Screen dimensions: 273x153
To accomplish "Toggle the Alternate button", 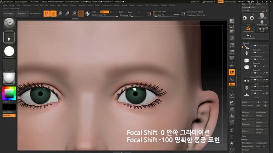I will coord(9,115).
